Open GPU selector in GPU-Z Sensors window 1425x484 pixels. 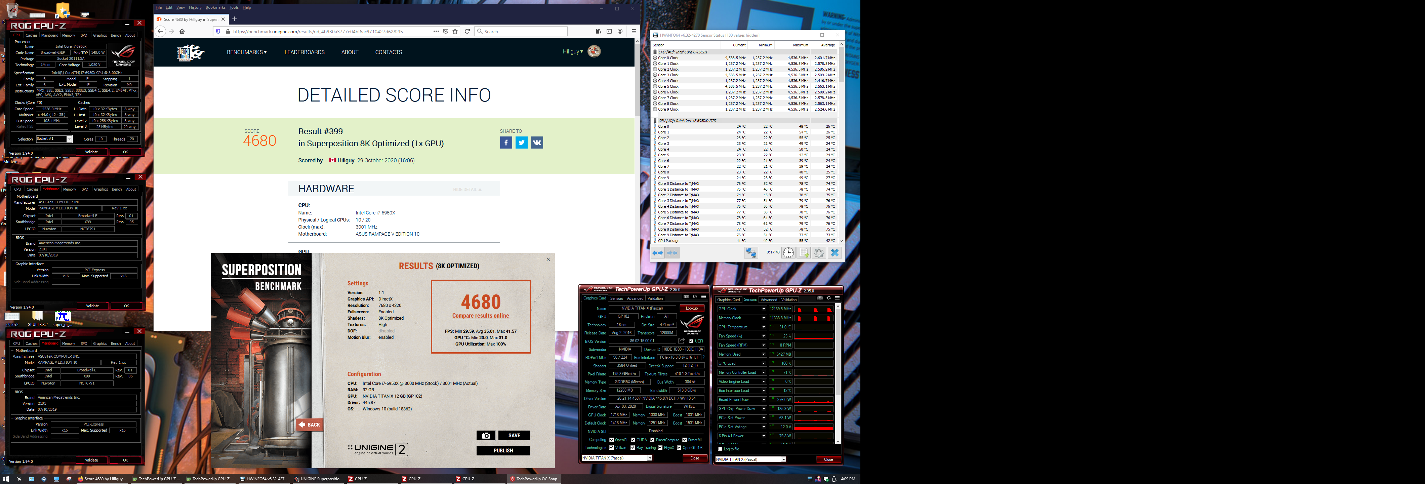pyautogui.click(x=751, y=460)
